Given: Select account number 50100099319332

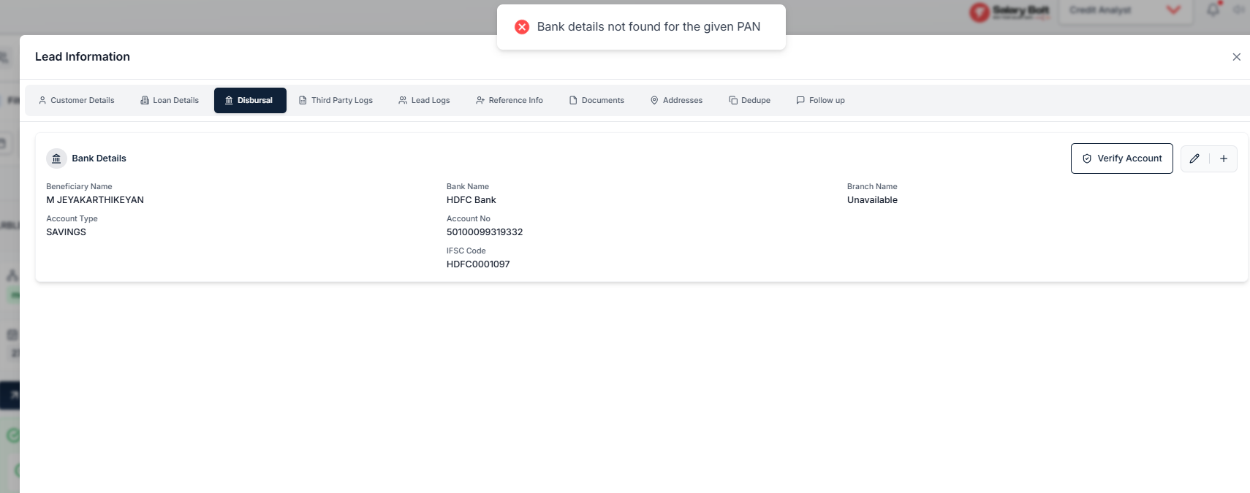Looking at the screenshot, I should 485,232.
